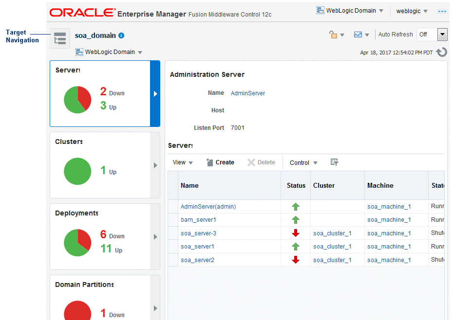Open the Target Navigation tree icon
Screen dimensions: 453x320
(x=60, y=38)
